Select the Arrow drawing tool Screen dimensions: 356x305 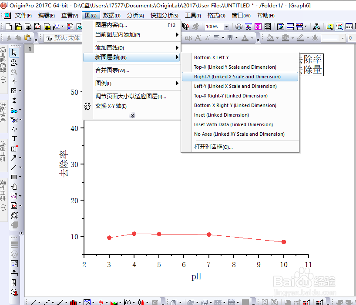[x=13, y=158]
